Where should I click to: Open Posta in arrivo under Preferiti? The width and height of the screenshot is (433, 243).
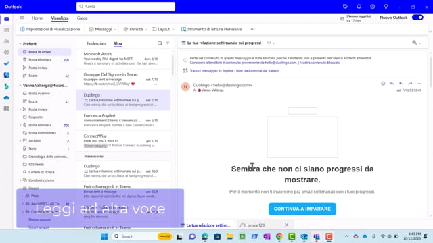point(45,52)
